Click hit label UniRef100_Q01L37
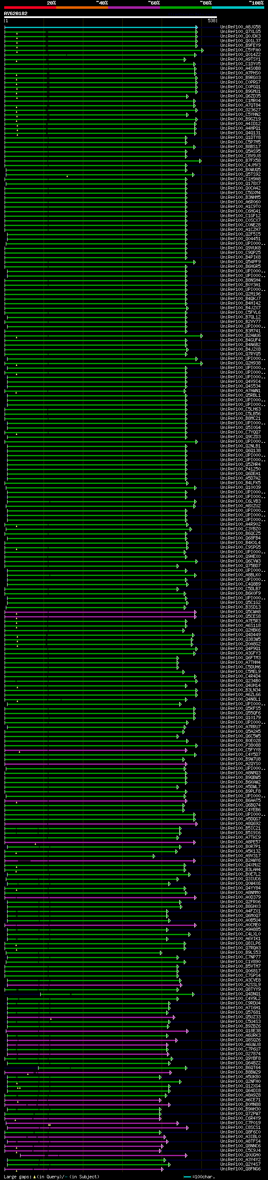 (x=240, y=41)
